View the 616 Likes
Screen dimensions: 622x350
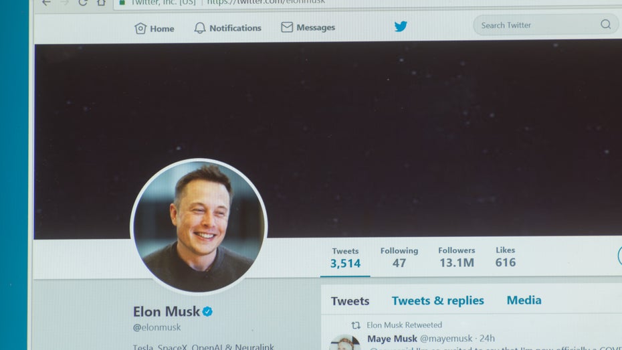506,256
